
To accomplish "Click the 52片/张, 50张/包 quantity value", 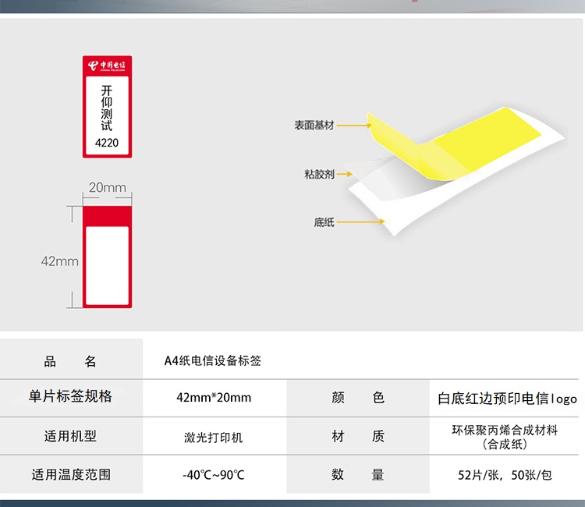I will (x=505, y=475).
